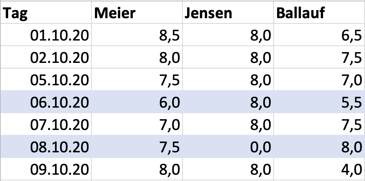Click the date cell 09.10.20
Screen dimensions: 365x181
pos(46,169)
